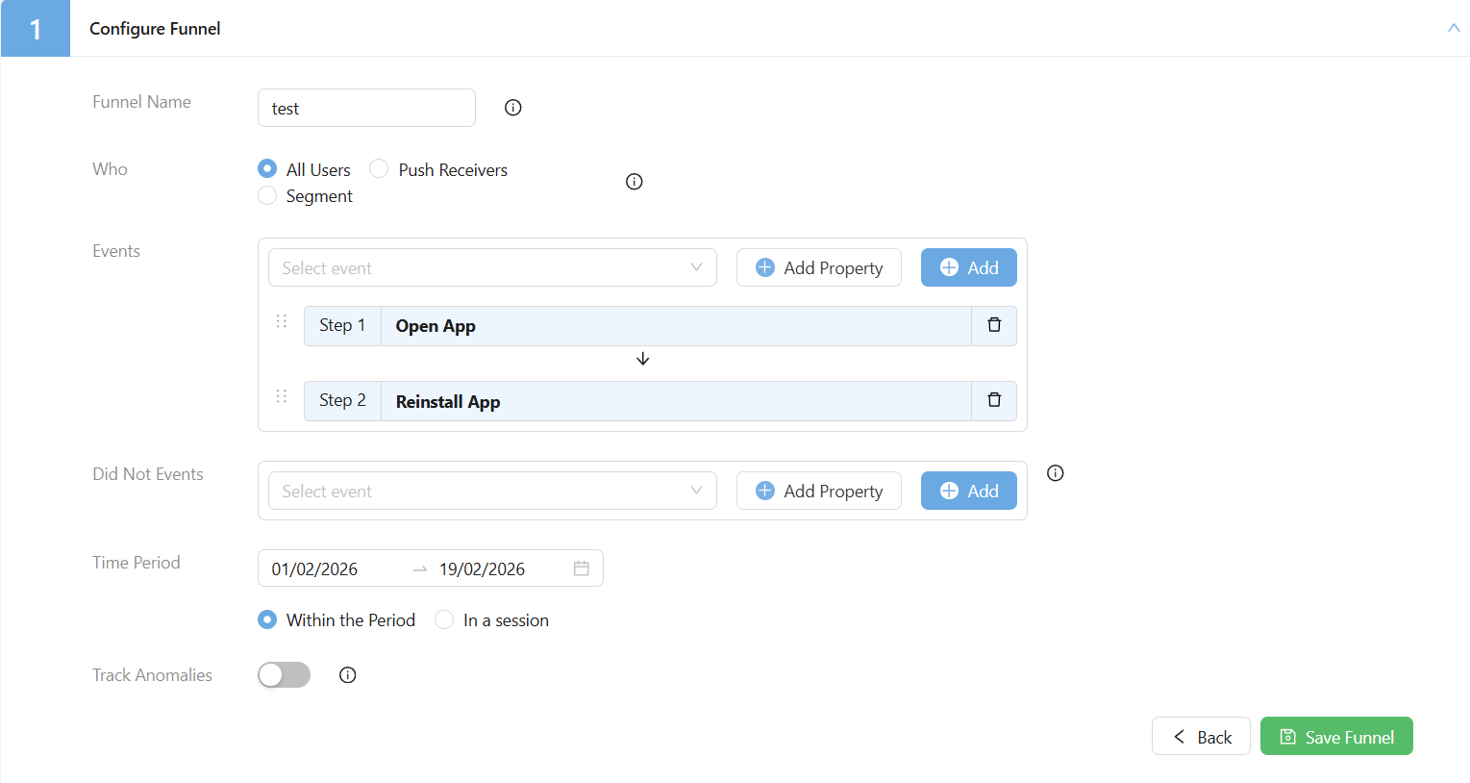
Task: Remove Step 2 Reinstall App via trash icon
Action: [x=994, y=400]
